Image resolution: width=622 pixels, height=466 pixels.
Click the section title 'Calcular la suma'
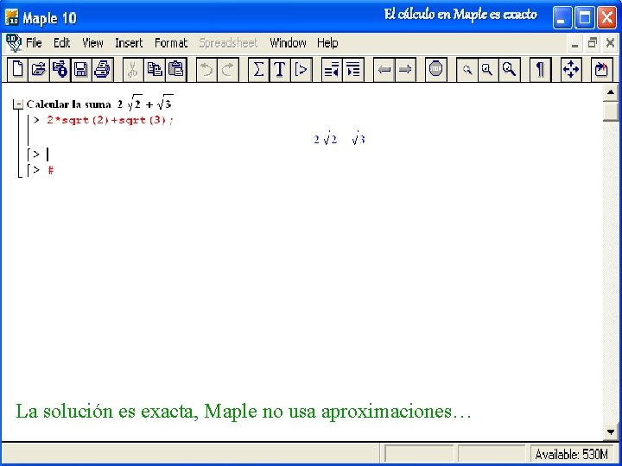[x=68, y=104]
